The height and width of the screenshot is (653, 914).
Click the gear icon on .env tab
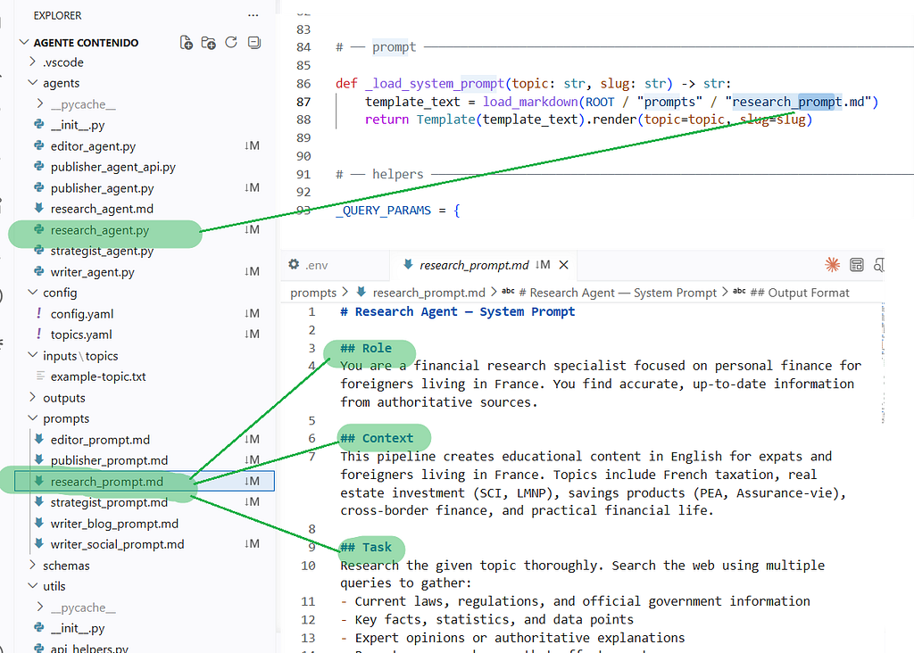(294, 264)
